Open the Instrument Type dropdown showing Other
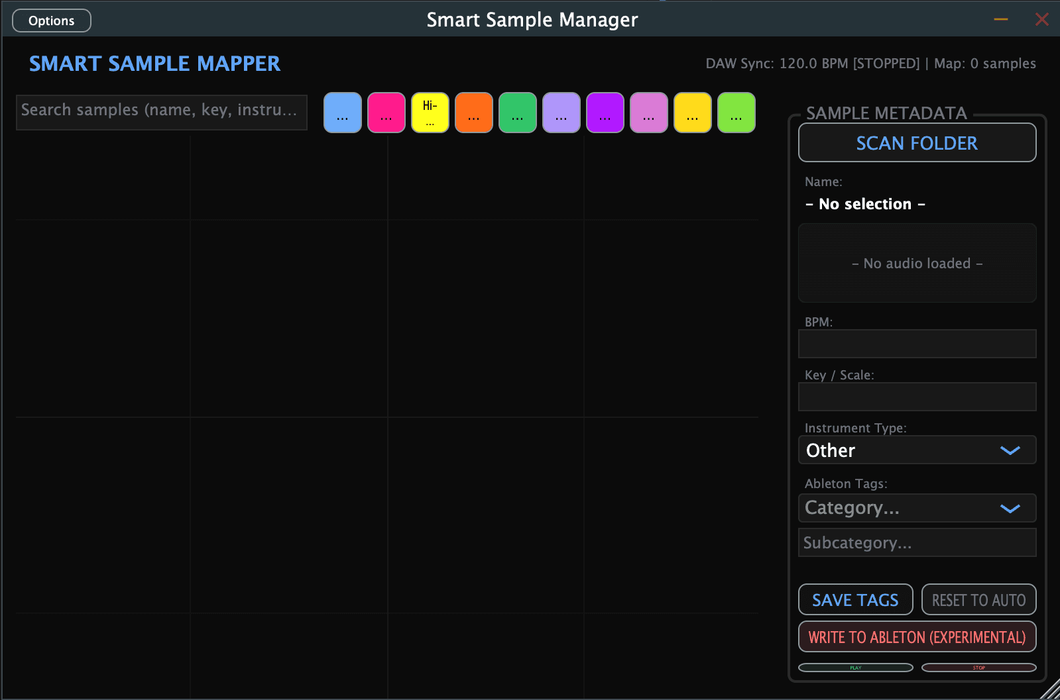 917,450
